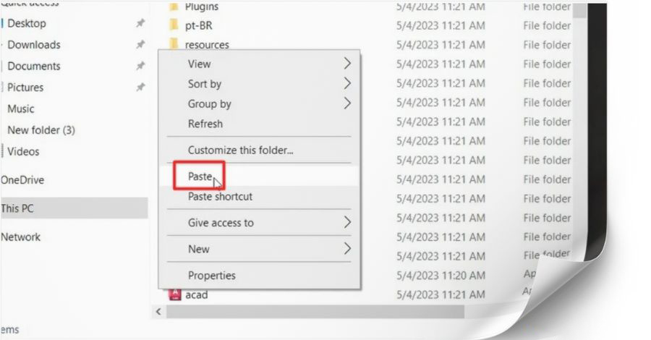Click the acad application icon
Screen dimensions: 651x340
click(175, 294)
